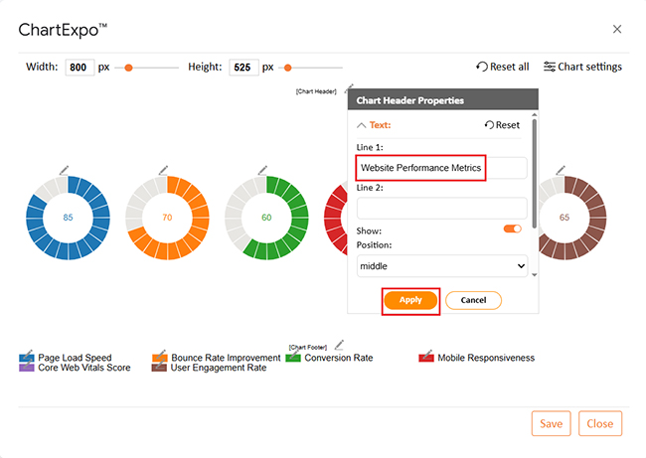
Task: Toggle the Show switch off
Action: [513, 229]
